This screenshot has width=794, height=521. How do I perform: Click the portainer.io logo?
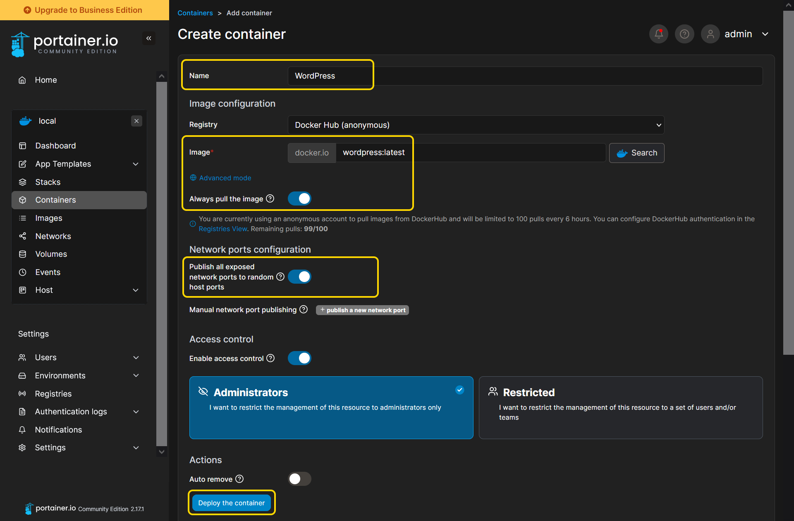coord(65,44)
